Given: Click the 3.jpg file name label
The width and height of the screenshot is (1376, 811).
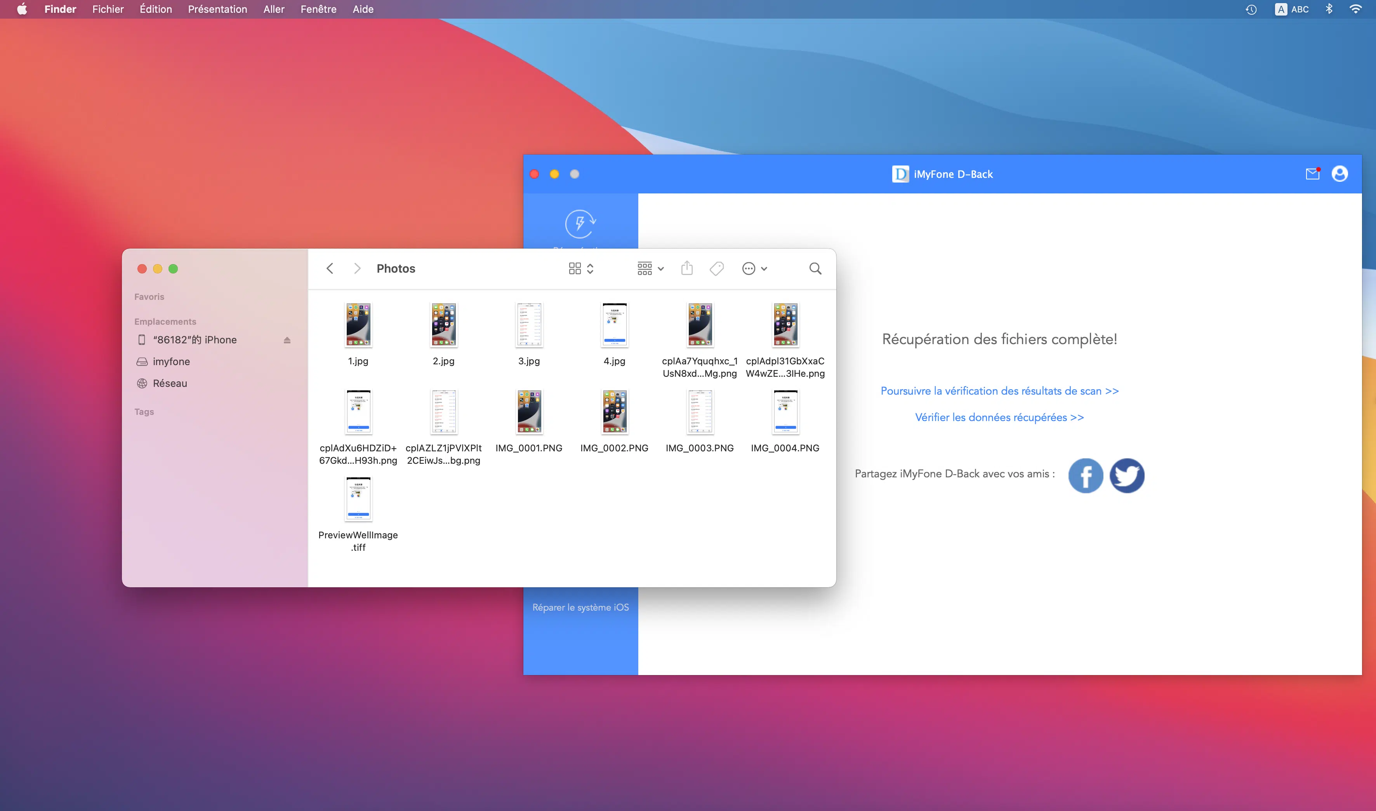Looking at the screenshot, I should pyautogui.click(x=529, y=361).
